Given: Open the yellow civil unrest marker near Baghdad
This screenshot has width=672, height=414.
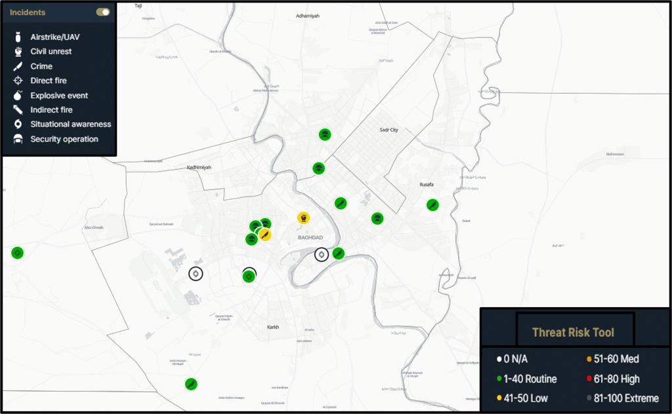Looking at the screenshot, I should (x=303, y=217).
